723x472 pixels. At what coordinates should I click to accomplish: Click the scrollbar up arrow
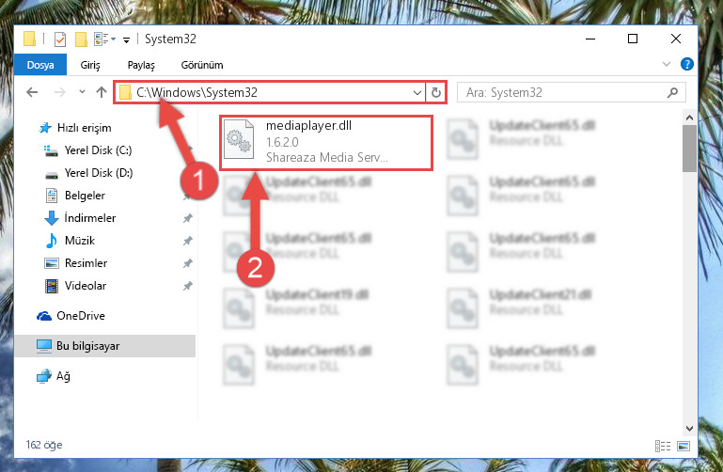pyautogui.click(x=689, y=118)
